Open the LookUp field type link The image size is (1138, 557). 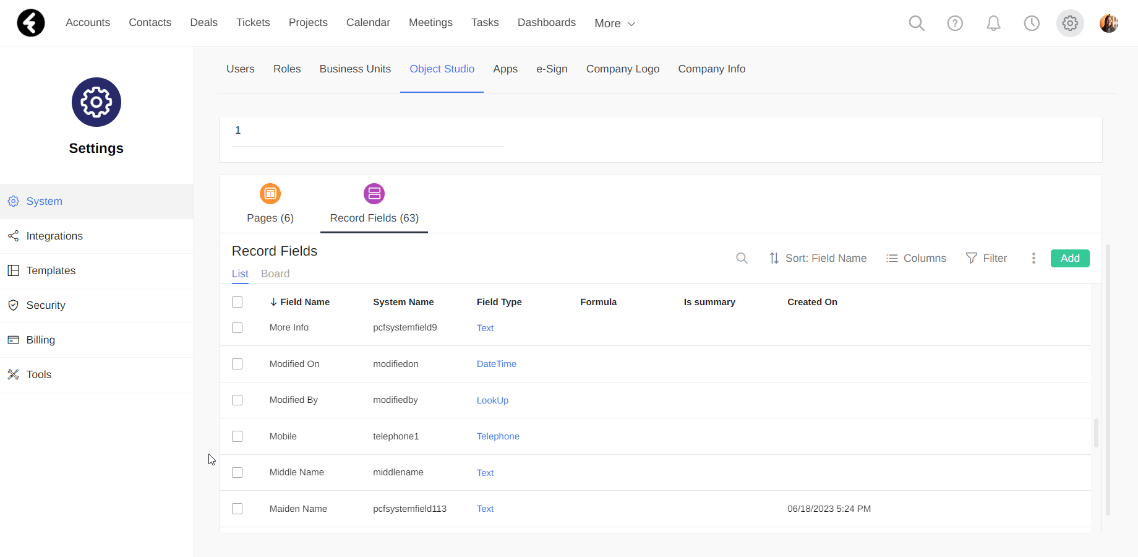pyautogui.click(x=492, y=400)
